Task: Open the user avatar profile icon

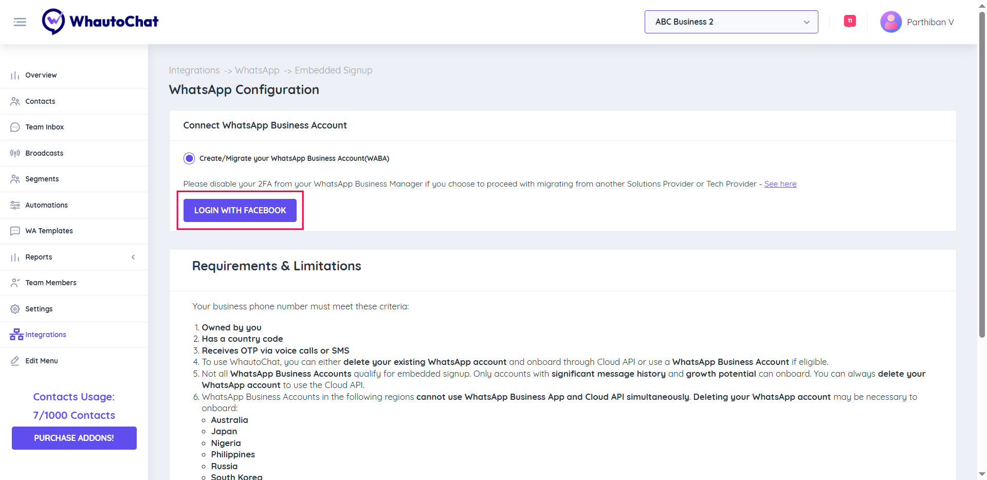Action: click(x=891, y=22)
